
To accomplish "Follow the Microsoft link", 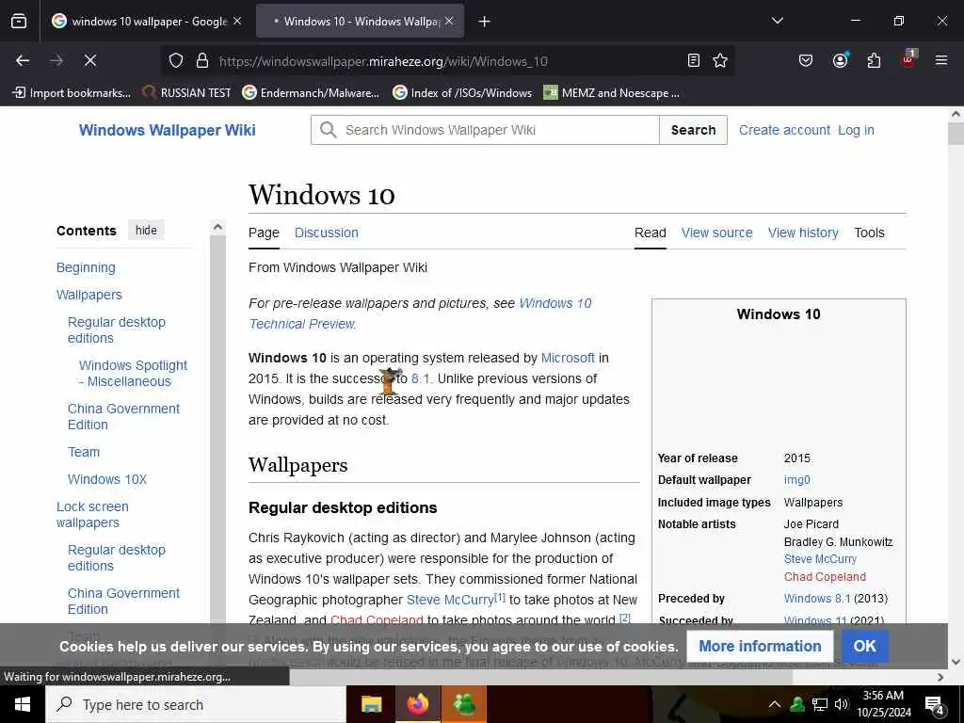I will [568, 358].
